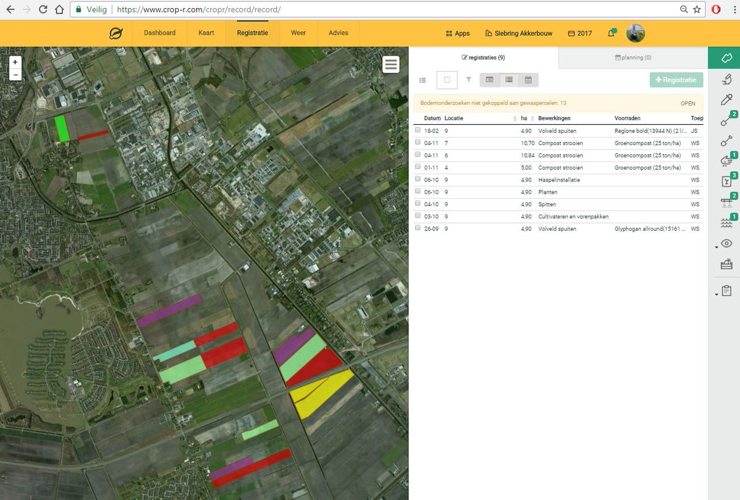Switch to card view icon
The width and height of the screenshot is (740, 500).
[489, 80]
